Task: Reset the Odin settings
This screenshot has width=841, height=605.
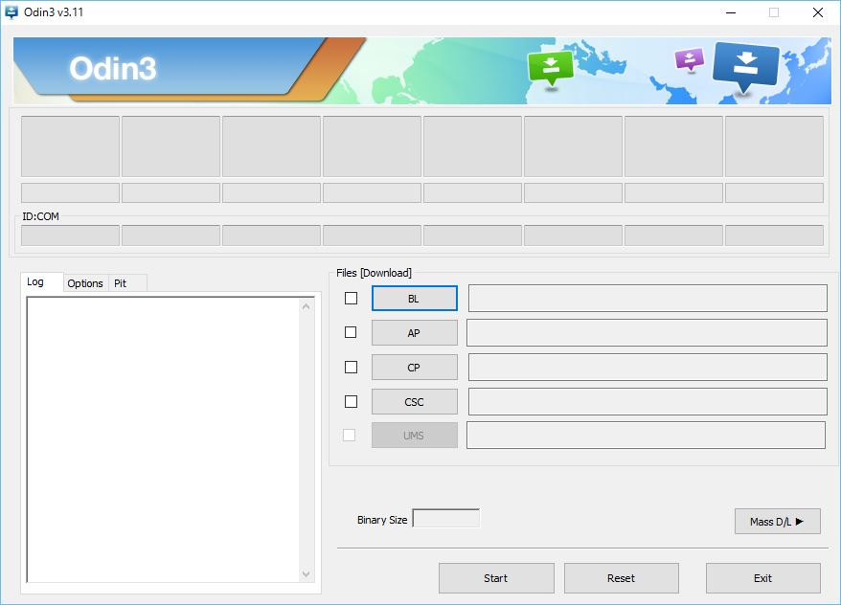Action: [x=622, y=578]
